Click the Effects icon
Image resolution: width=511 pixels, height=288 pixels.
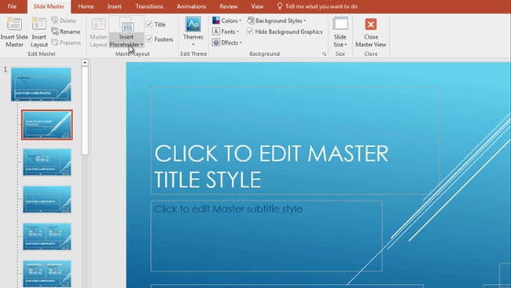click(216, 42)
